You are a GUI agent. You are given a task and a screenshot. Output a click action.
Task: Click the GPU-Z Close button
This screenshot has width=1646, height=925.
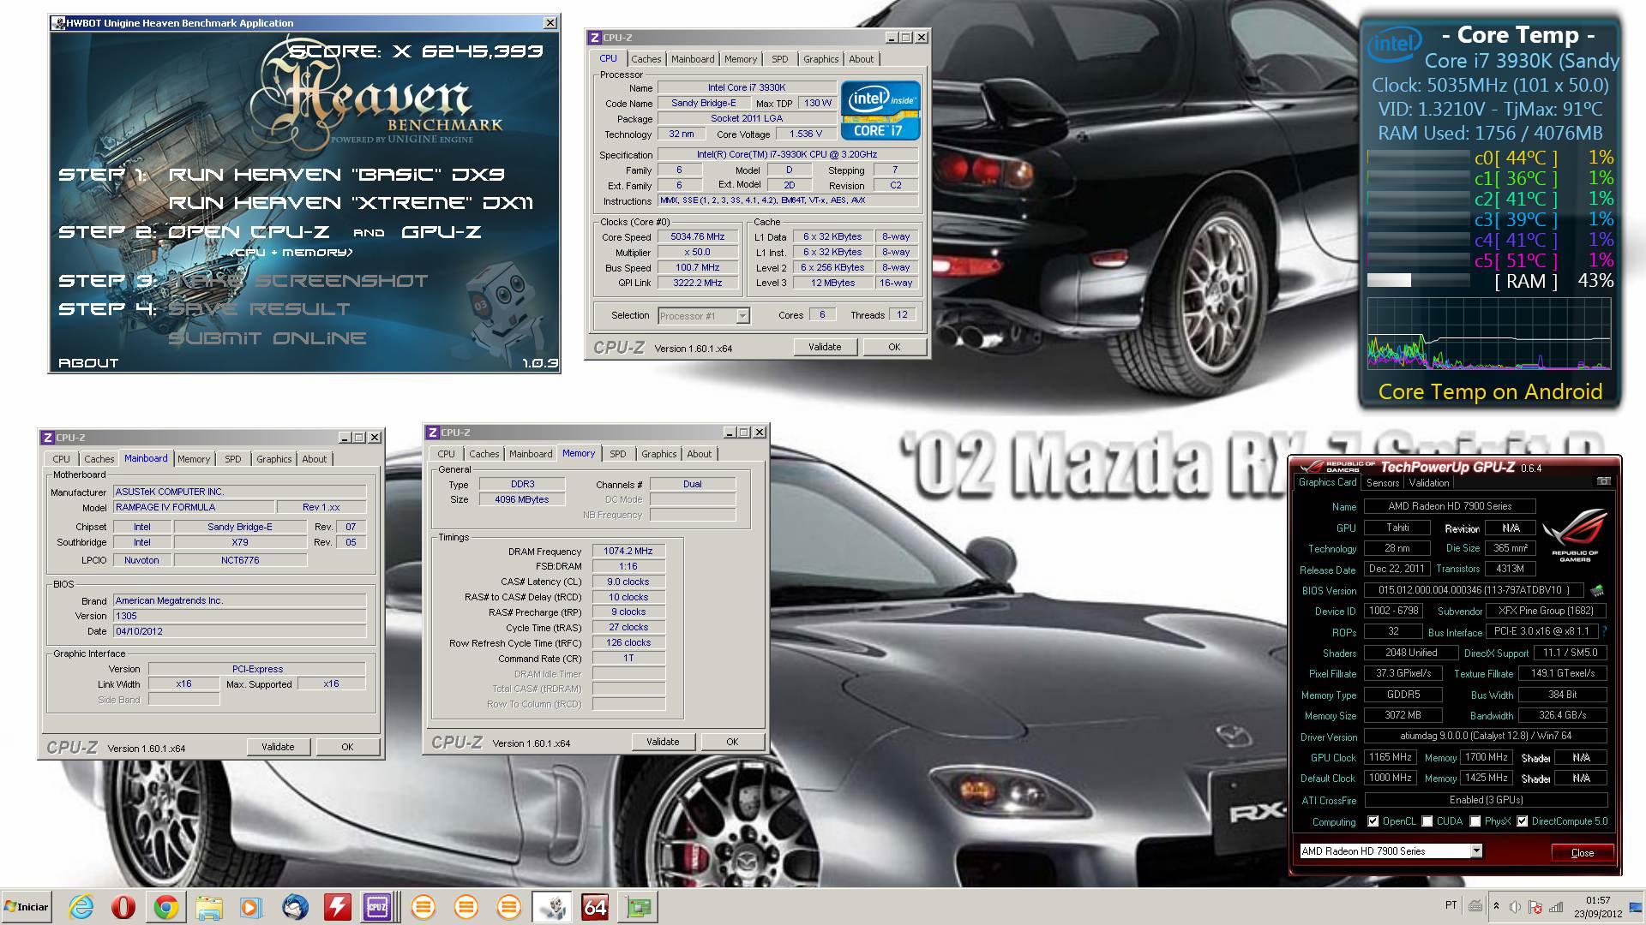1583,852
